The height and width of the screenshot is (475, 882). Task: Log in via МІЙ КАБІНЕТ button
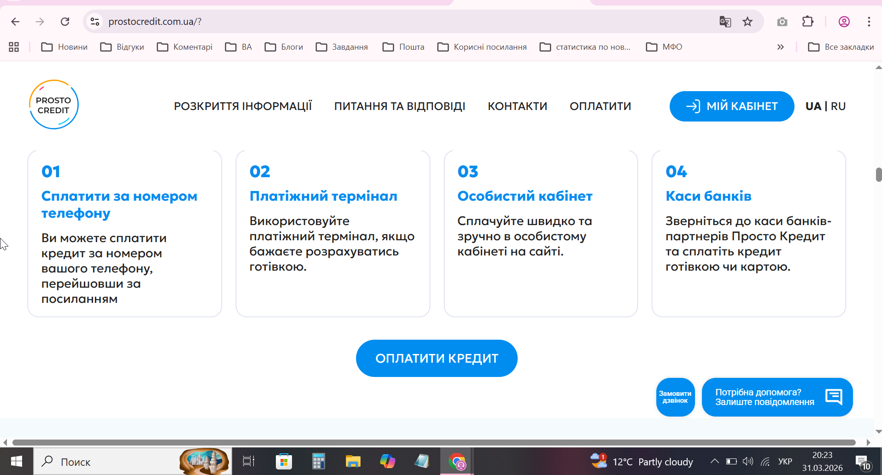[x=732, y=106]
